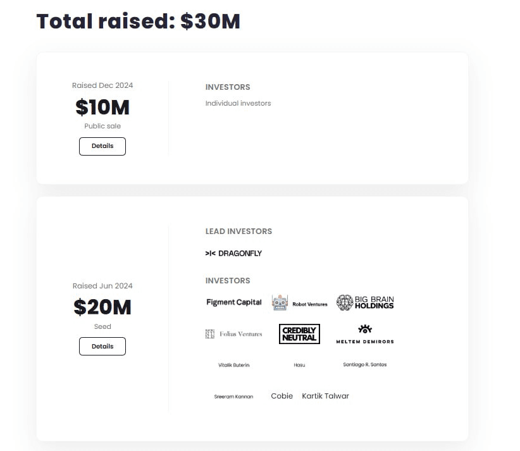Click the Total raised $30M heading
520x451 pixels.
coord(138,22)
